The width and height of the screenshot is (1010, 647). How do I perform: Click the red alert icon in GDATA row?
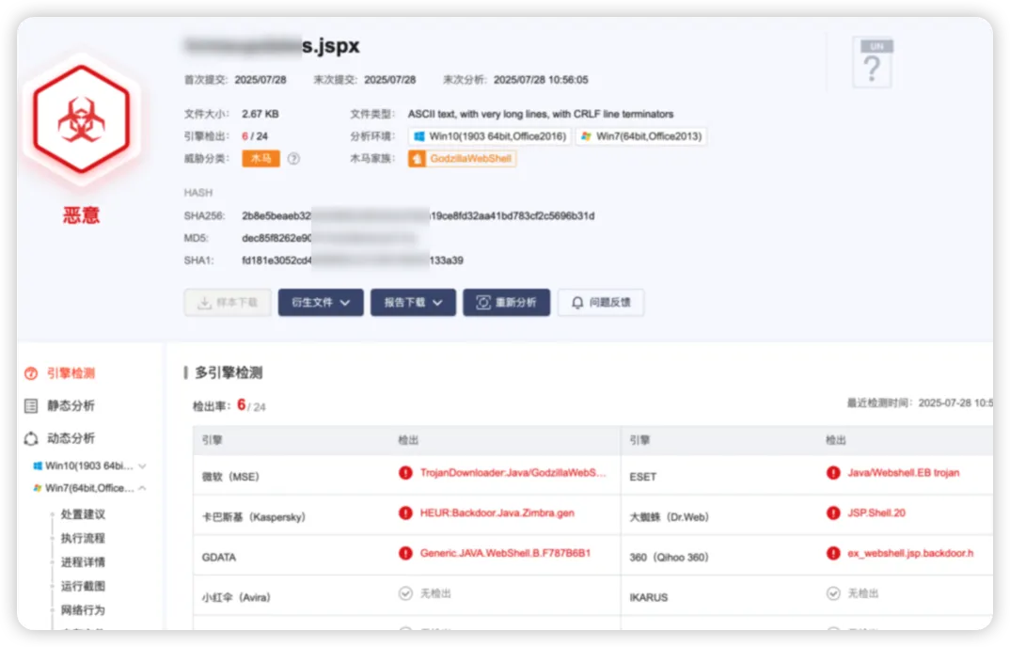pyautogui.click(x=405, y=553)
